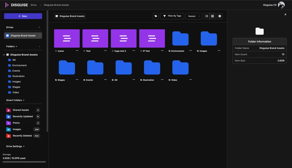Open the Stages folder icon in grid
Screen dimensions: 292x168
67,68
